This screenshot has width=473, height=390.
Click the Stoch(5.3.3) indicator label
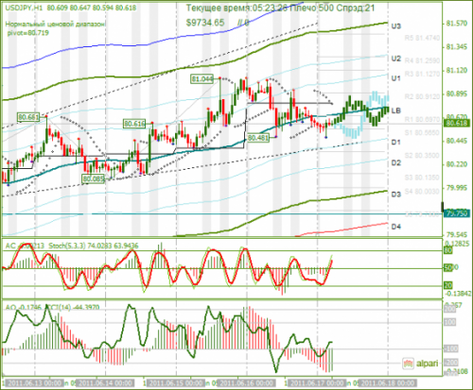click(x=67, y=246)
